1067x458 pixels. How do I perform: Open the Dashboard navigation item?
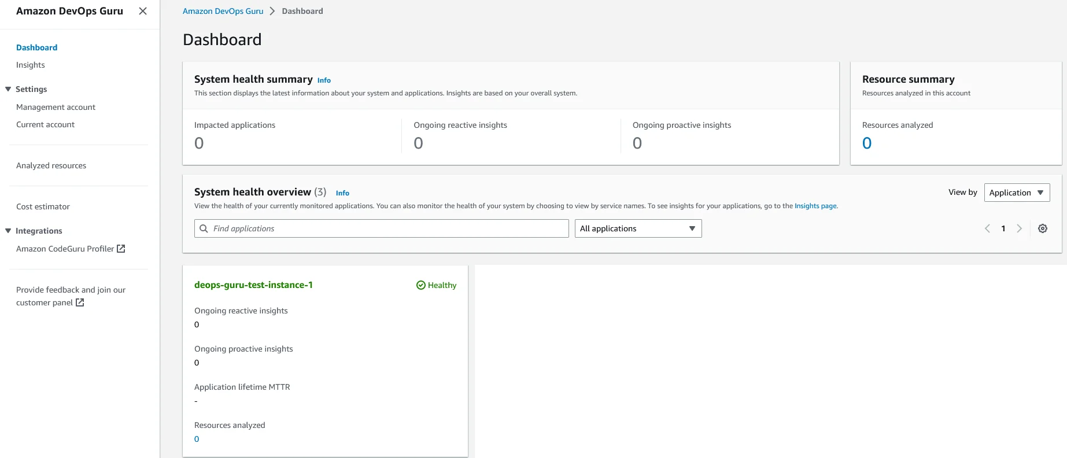[36, 47]
